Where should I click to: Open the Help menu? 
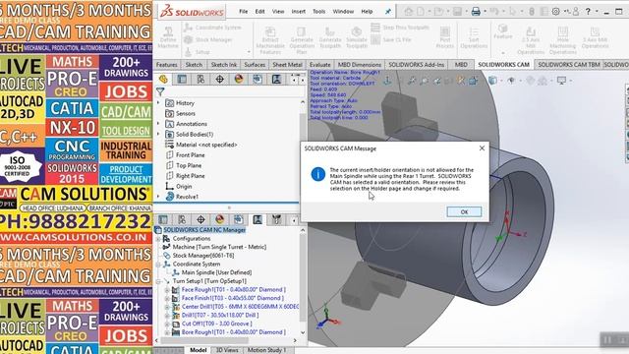pyautogui.click(x=367, y=11)
